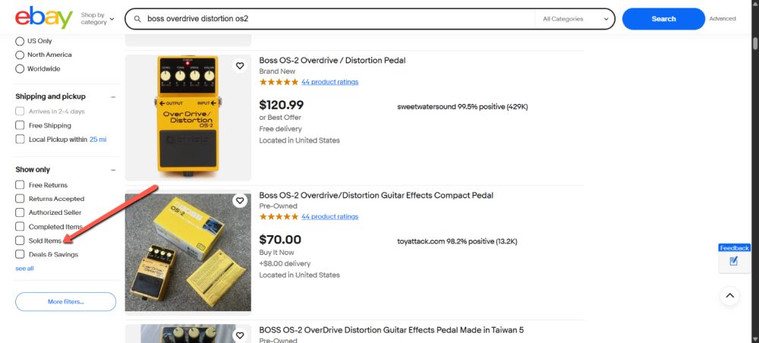Check the Free Shipping filter

tap(20, 125)
